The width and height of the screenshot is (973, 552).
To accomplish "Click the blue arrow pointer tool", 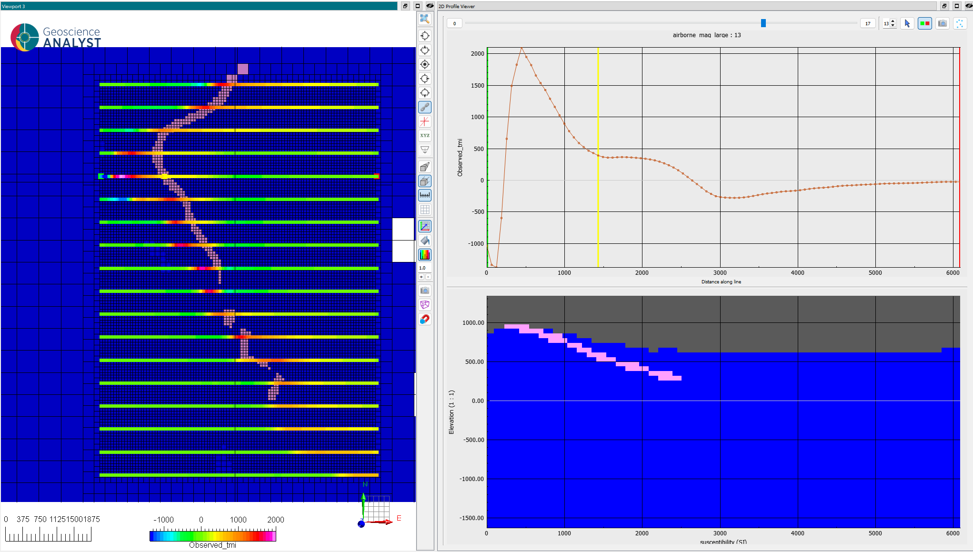I will pos(907,23).
